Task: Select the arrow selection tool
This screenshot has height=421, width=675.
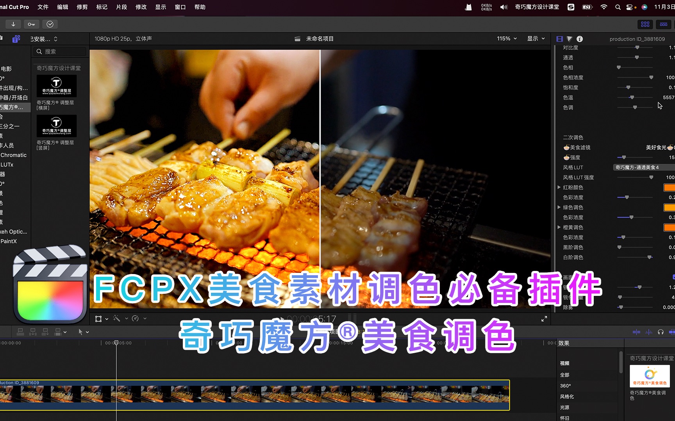Action: click(x=80, y=332)
